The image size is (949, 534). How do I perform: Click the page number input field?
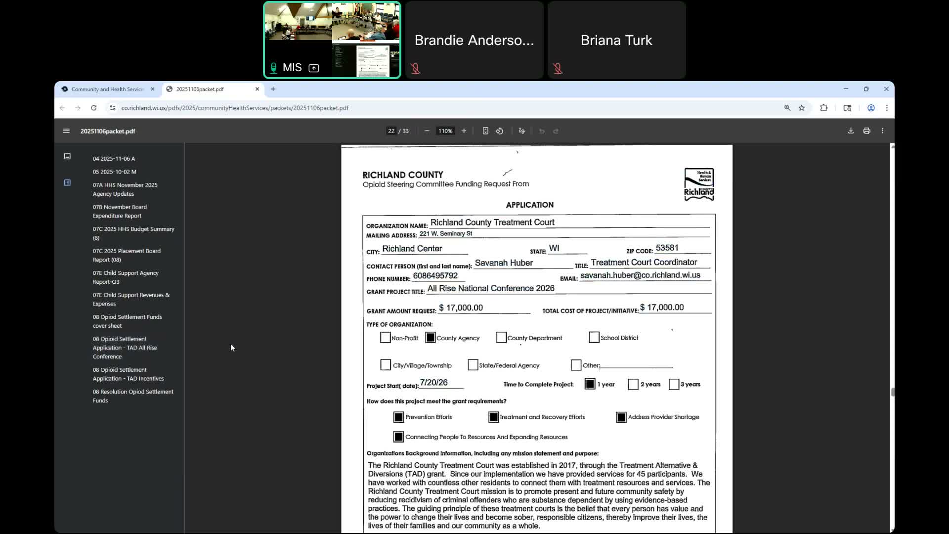[391, 131]
